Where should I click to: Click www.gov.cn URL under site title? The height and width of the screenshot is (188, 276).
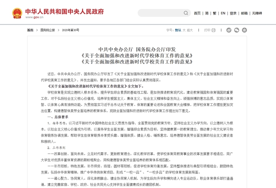coord(34,17)
